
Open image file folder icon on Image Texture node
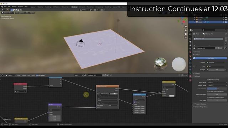click(115, 94)
